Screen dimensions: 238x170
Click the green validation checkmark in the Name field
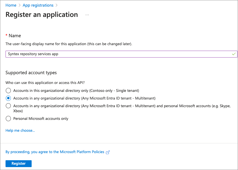(234, 54)
